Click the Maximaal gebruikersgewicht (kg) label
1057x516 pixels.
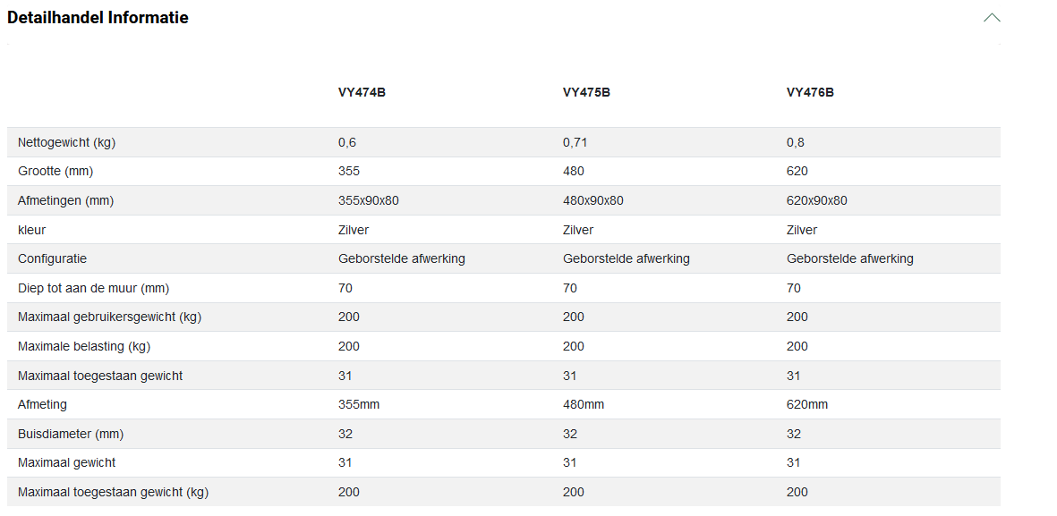coord(111,317)
